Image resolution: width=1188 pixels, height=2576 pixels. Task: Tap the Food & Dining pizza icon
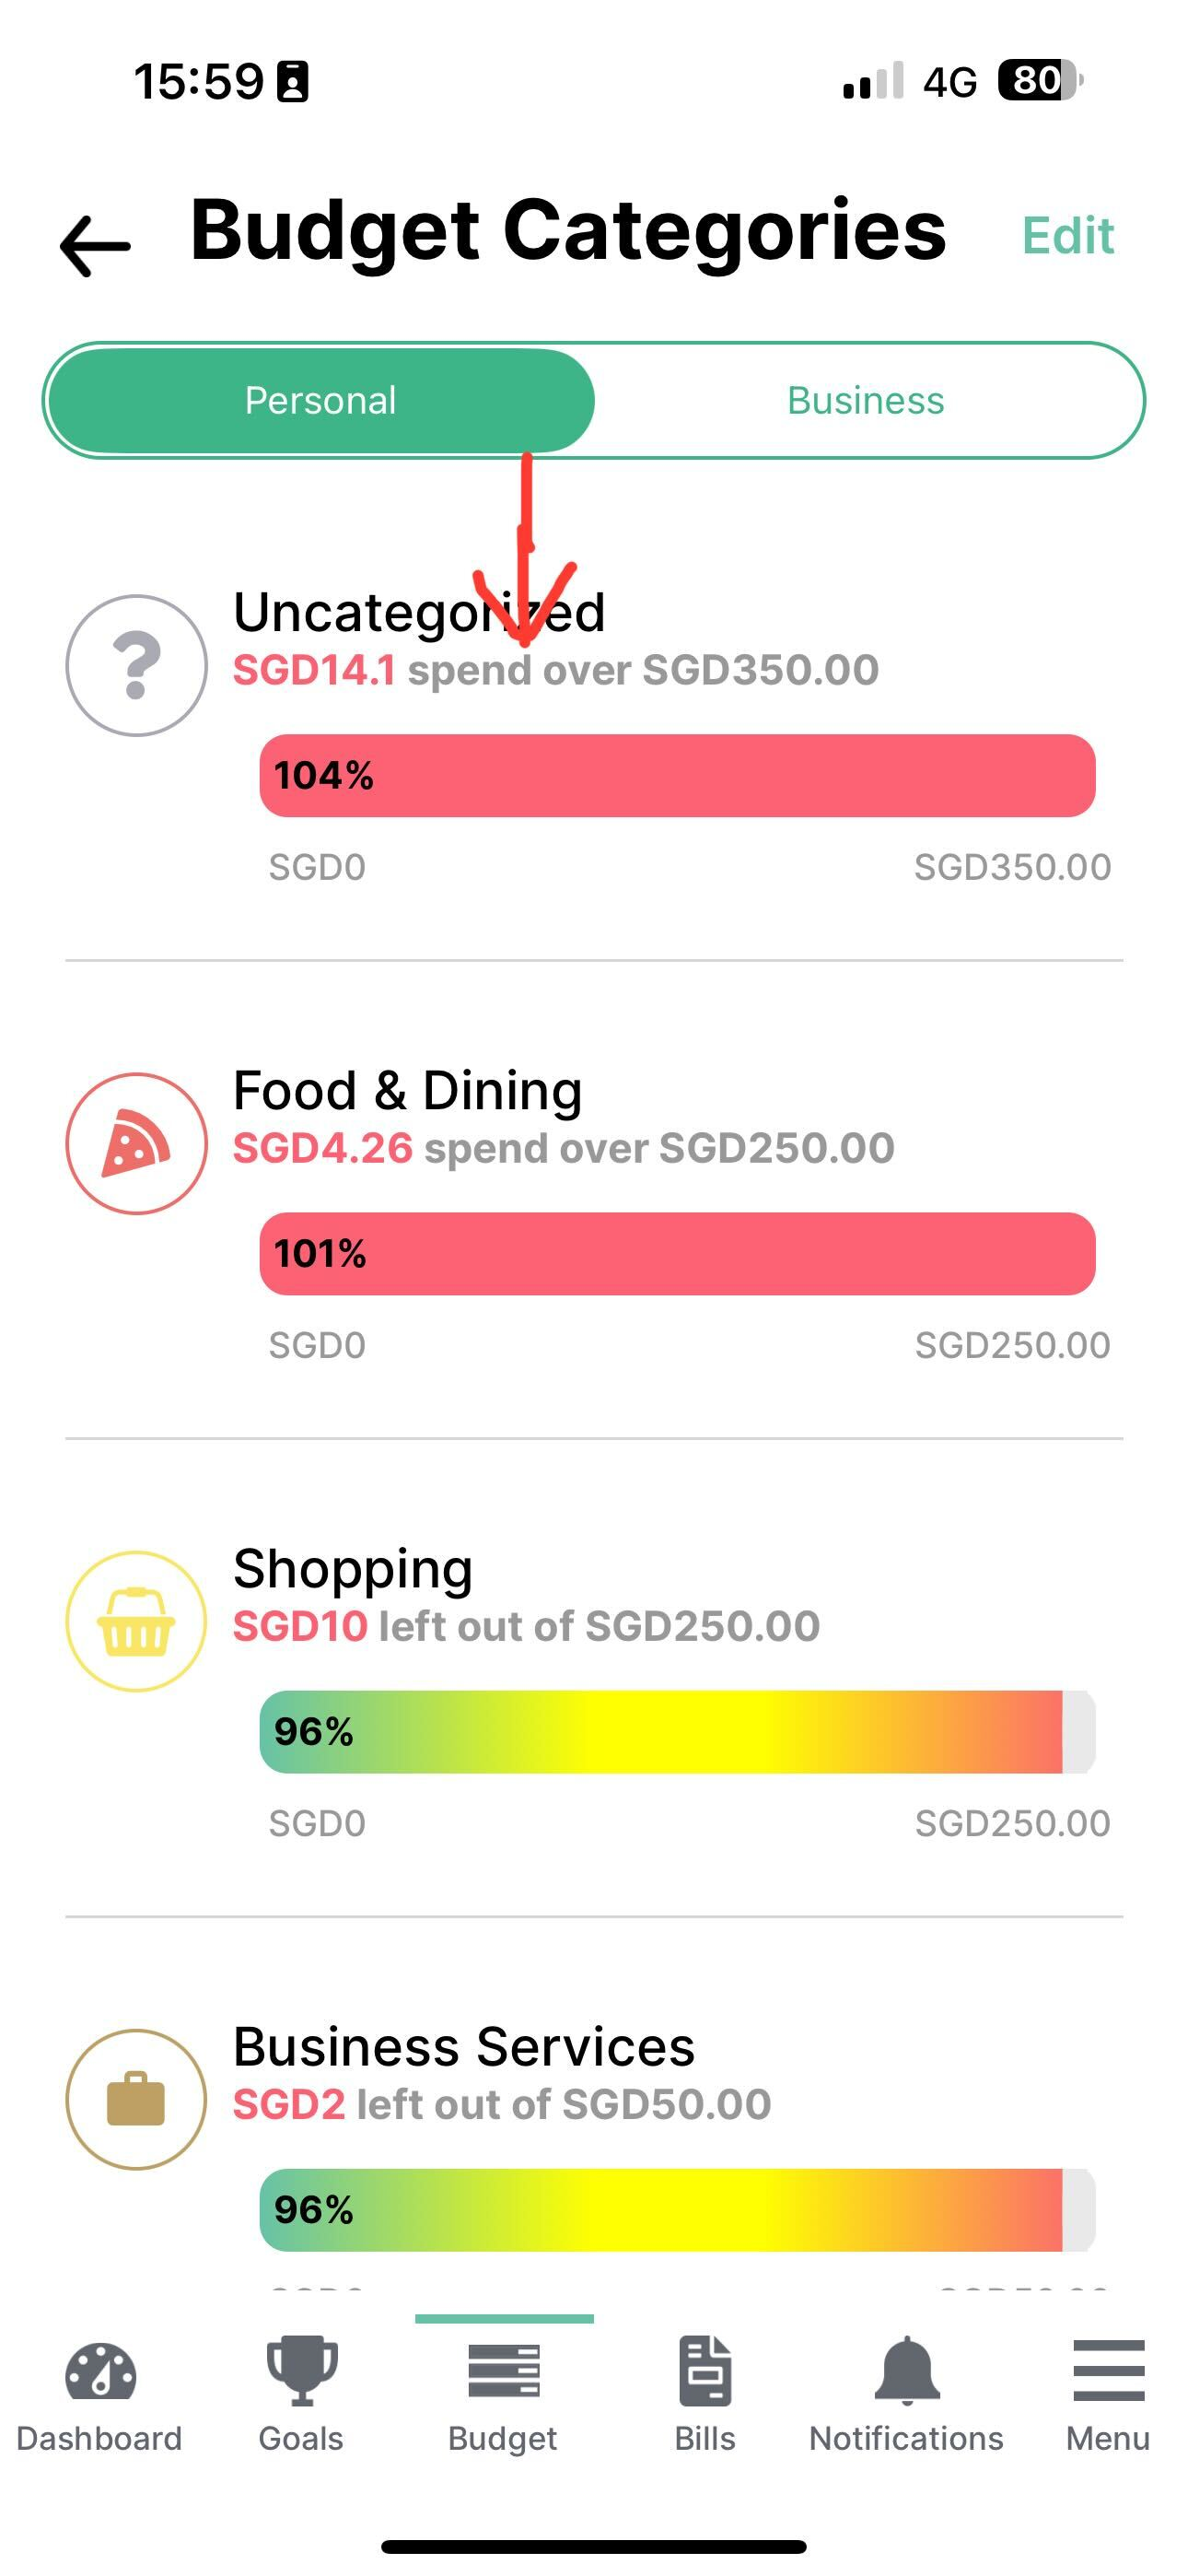(x=137, y=1144)
